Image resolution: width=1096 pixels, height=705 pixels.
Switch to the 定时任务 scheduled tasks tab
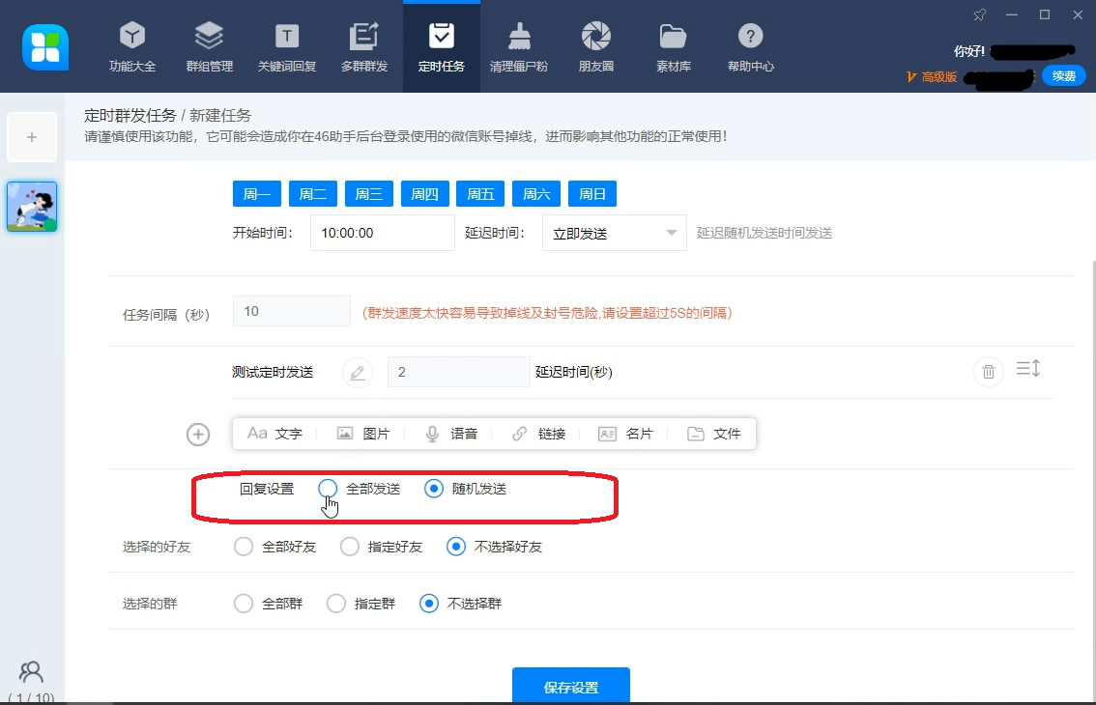pos(441,45)
